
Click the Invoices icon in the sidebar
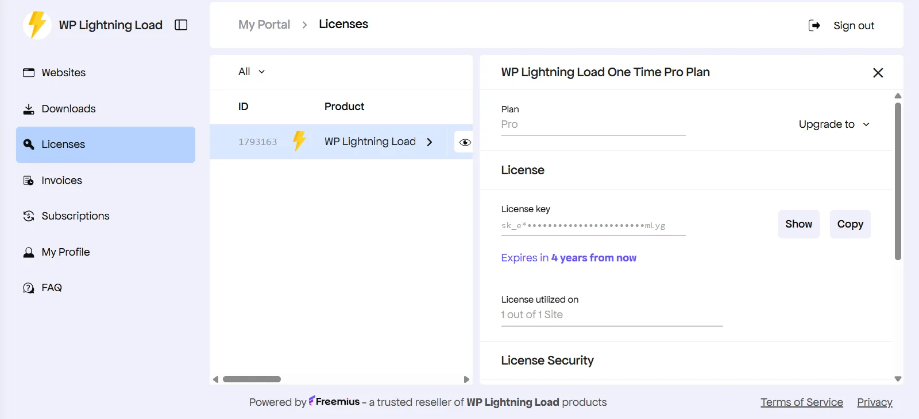tap(28, 181)
